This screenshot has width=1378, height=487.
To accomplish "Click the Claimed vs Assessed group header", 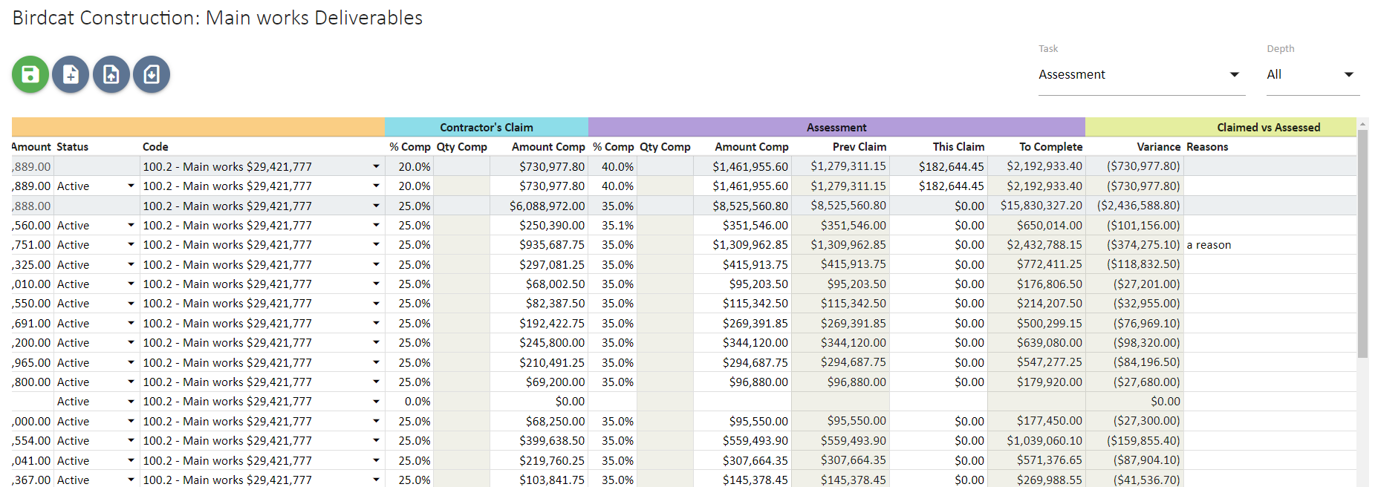I will [x=1268, y=128].
